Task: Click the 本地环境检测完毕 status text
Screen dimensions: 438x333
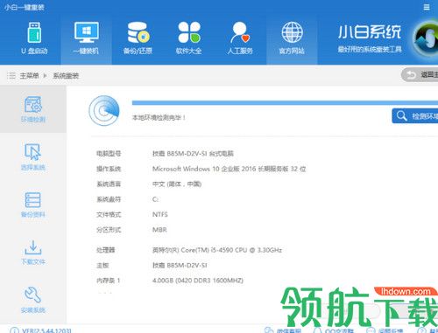Action: (x=159, y=117)
